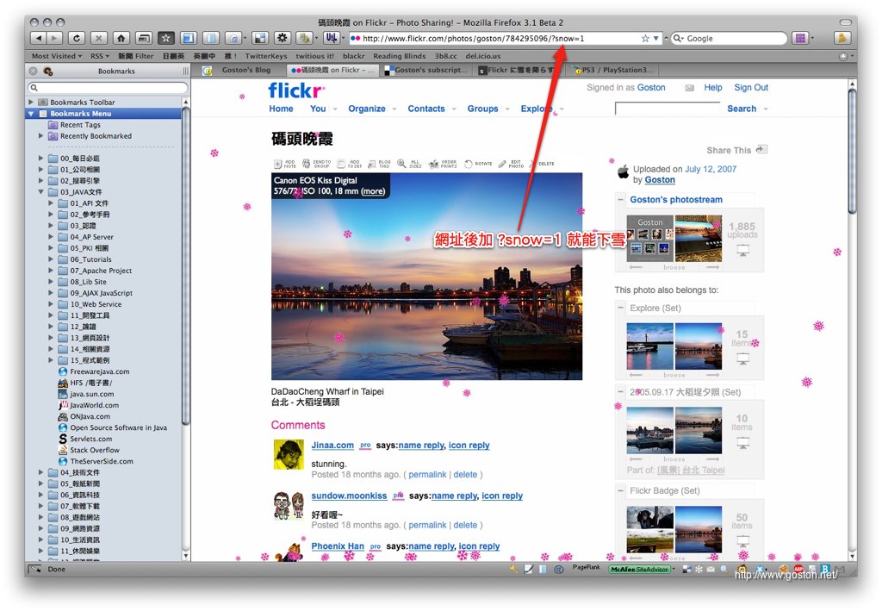Open the Flickr Home menu item
This screenshot has width=882, height=611.
pos(281,109)
